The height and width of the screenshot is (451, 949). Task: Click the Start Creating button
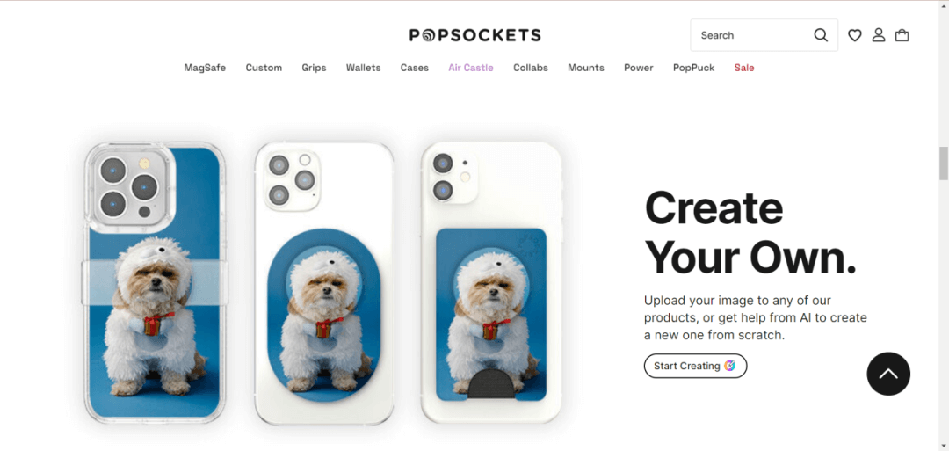695,366
